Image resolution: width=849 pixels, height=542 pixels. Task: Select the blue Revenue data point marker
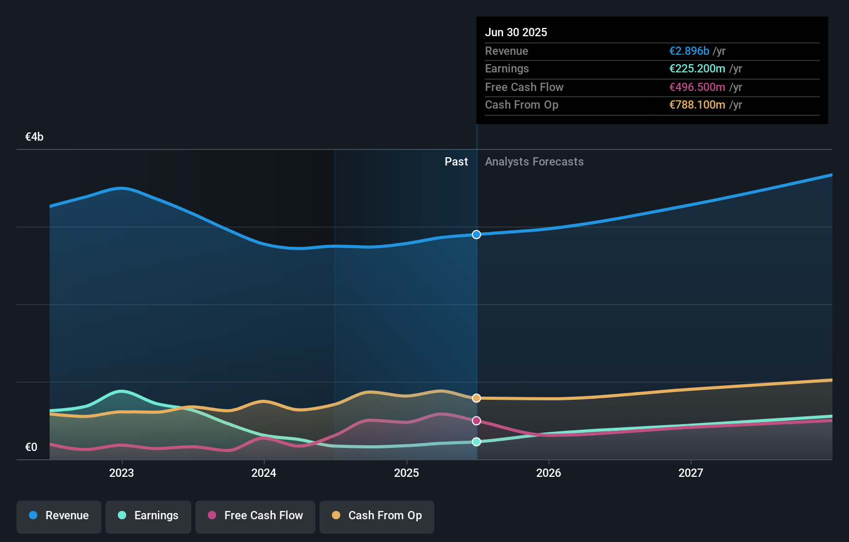pos(476,234)
